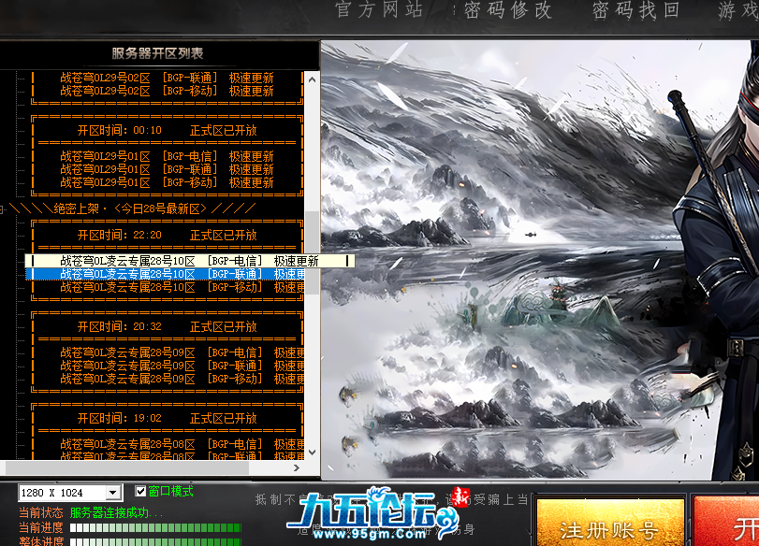Image resolution: width=759 pixels, height=546 pixels.
Task: Select 凌云专属28号10区 BGP-移动 server
Action: [182, 287]
